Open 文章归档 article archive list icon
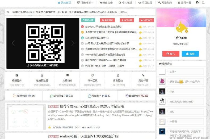Viewport: 210px width, 139px height. point(67,76)
